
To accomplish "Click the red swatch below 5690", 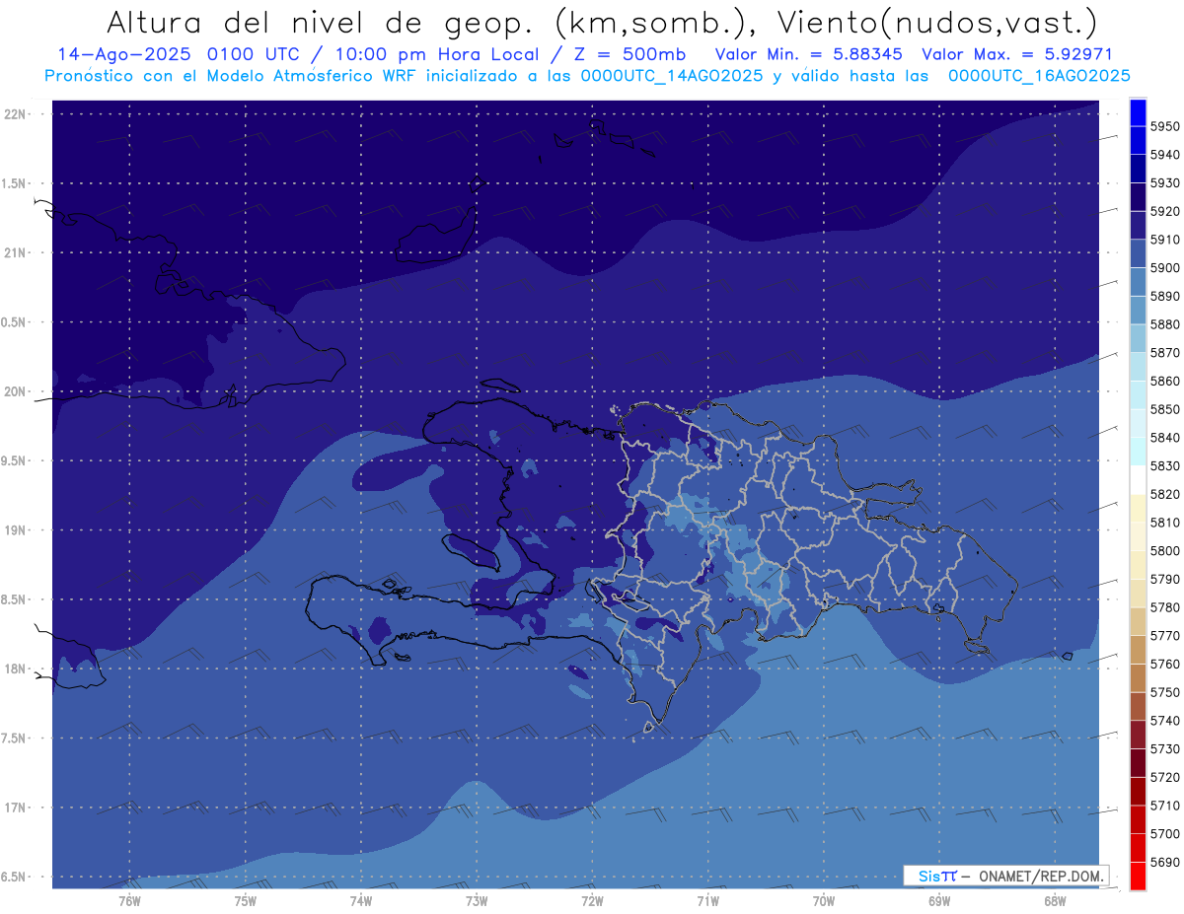I will pyautogui.click(x=1138, y=875).
